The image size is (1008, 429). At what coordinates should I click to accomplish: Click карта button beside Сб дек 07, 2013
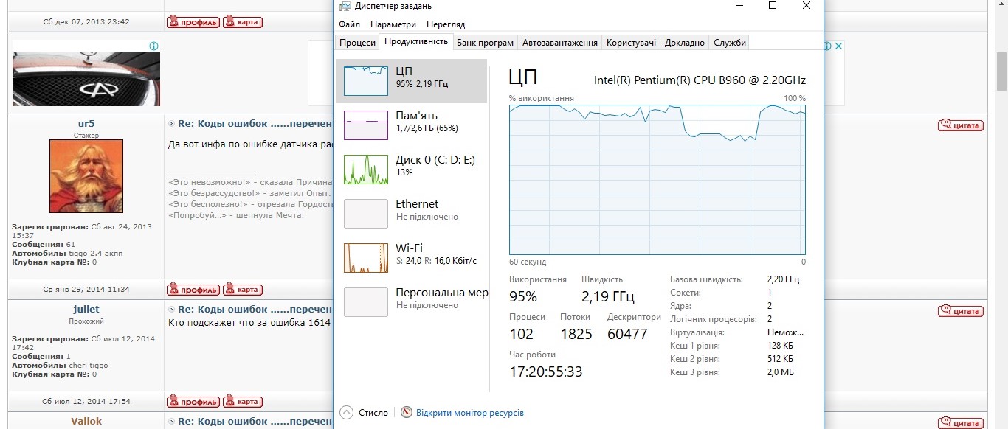tap(243, 22)
